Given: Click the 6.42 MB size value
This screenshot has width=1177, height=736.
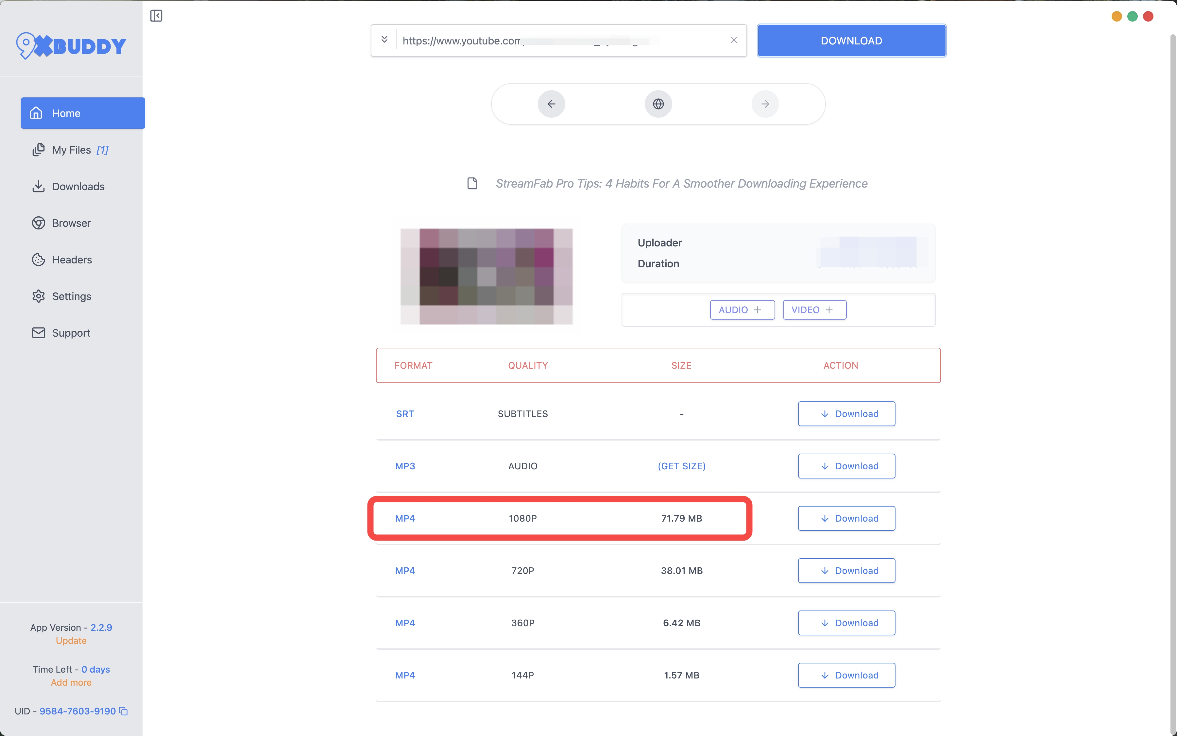Looking at the screenshot, I should [681, 623].
